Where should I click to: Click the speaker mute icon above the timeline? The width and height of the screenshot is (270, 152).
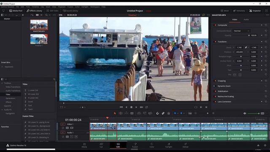[245, 114]
